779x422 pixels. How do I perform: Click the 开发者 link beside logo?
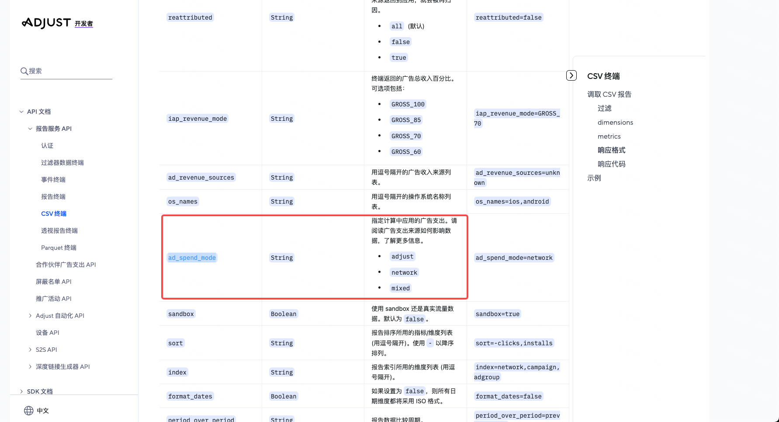(84, 24)
